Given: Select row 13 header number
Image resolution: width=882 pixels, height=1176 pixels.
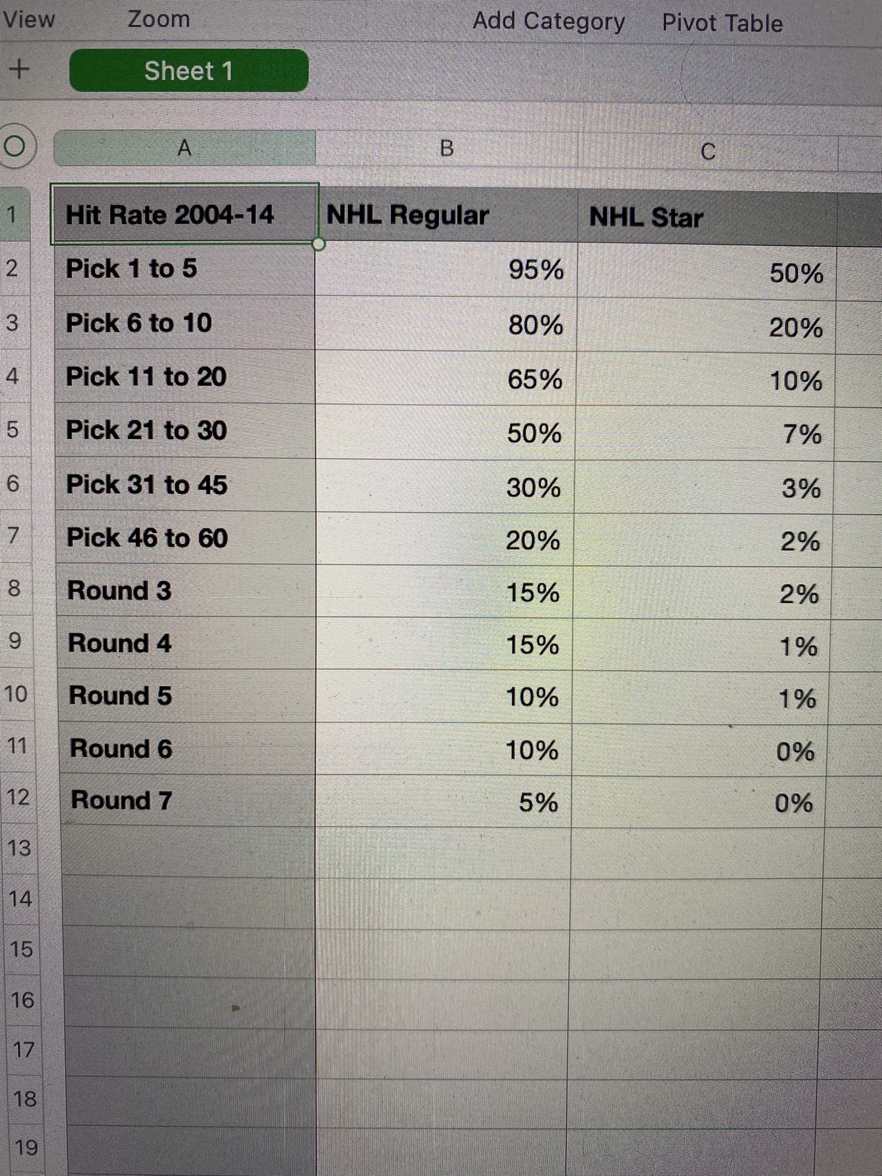Looking at the screenshot, I should click(19, 848).
